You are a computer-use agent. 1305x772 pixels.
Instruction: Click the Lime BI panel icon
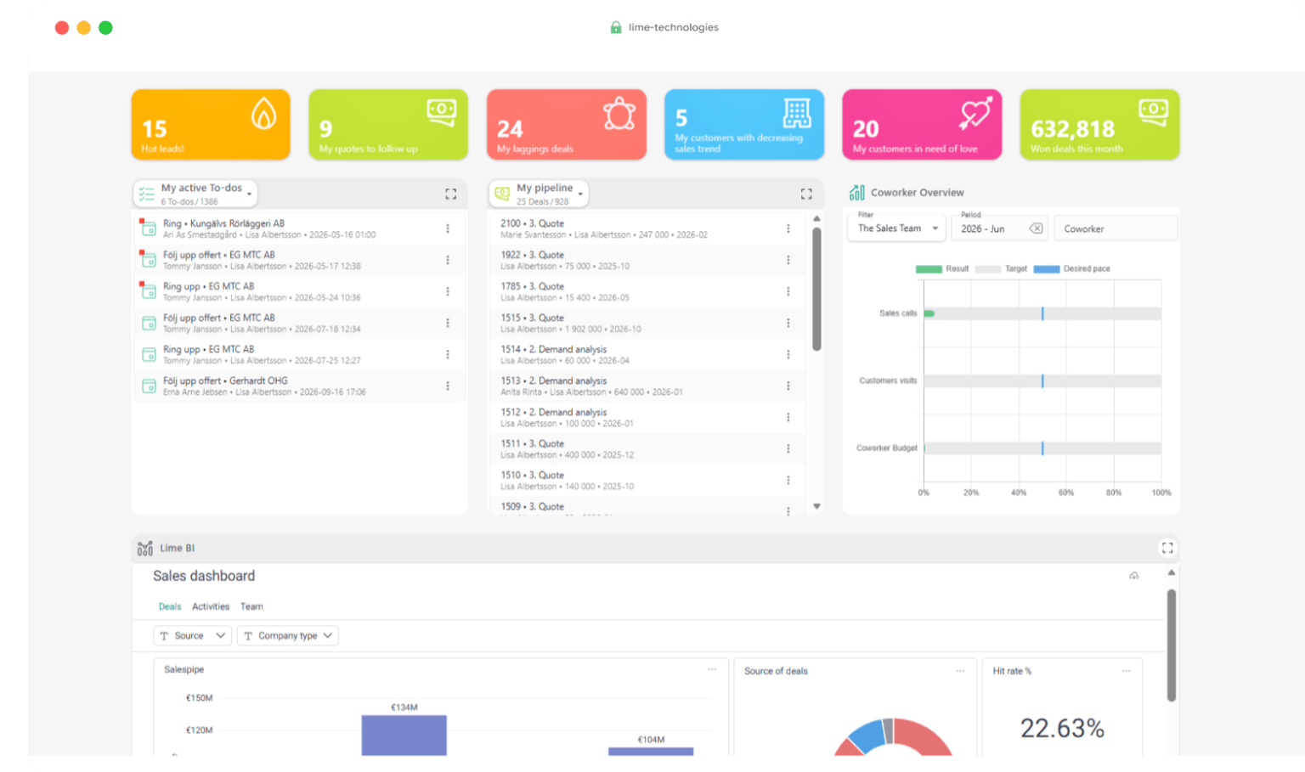pyautogui.click(x=145, y=549)
